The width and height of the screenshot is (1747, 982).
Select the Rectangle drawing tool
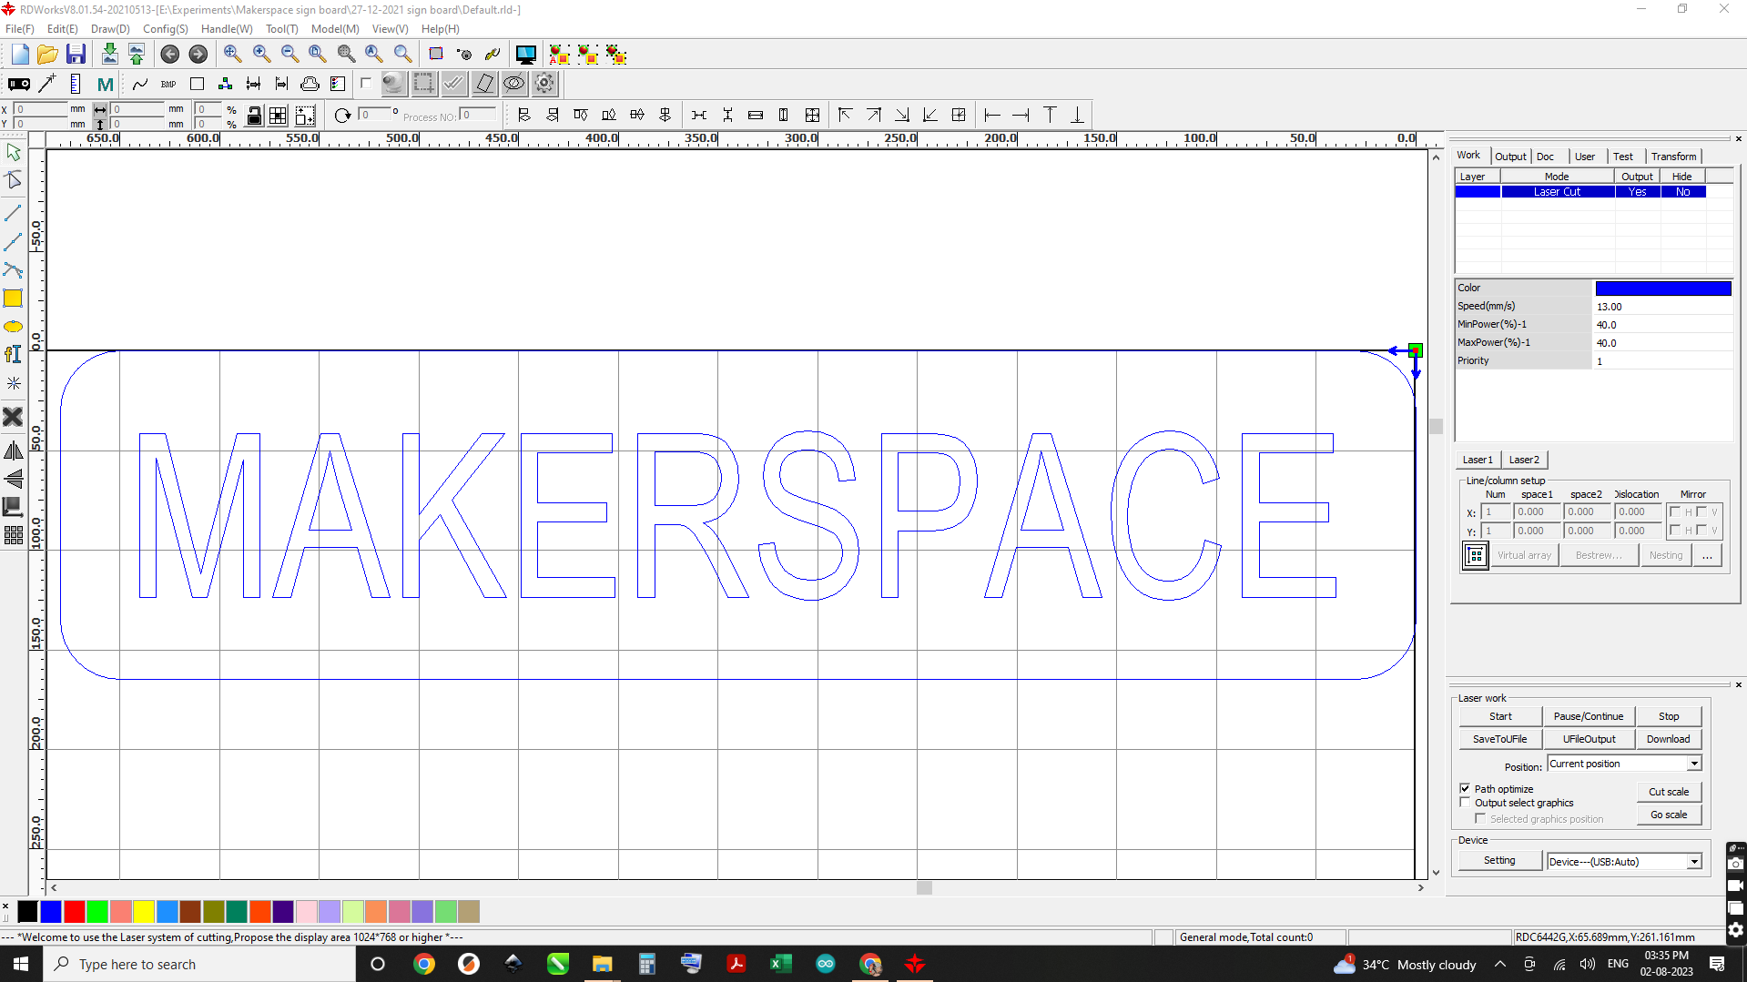tap(13, 298)
